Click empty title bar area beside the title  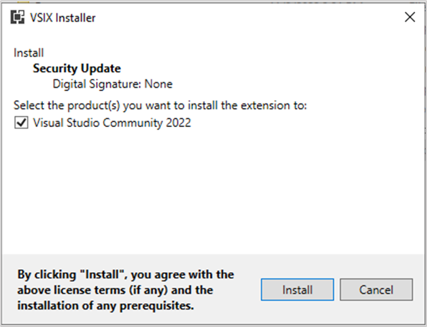pyautogui.click(x=245, y=17)
